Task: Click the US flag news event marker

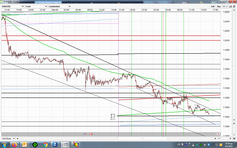Action: click(85, 134)
